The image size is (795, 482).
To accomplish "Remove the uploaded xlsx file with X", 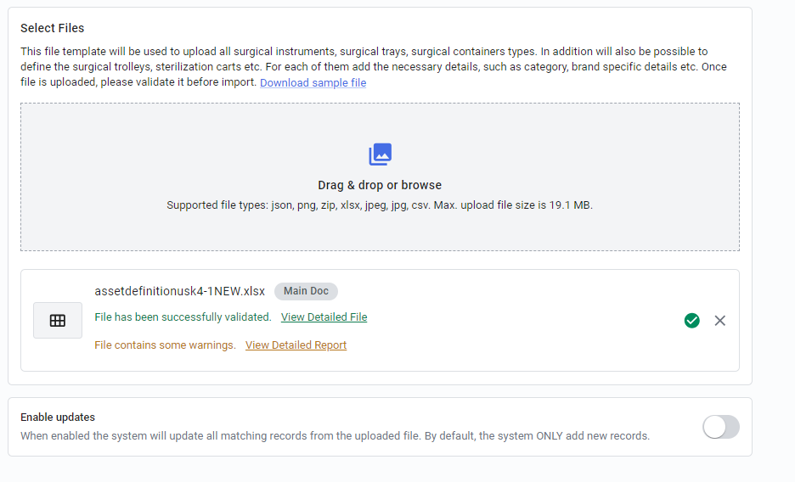I will pos(719,321).
